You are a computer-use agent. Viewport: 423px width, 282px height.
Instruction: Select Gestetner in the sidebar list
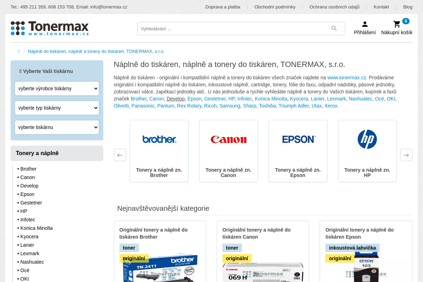(31, 203)
